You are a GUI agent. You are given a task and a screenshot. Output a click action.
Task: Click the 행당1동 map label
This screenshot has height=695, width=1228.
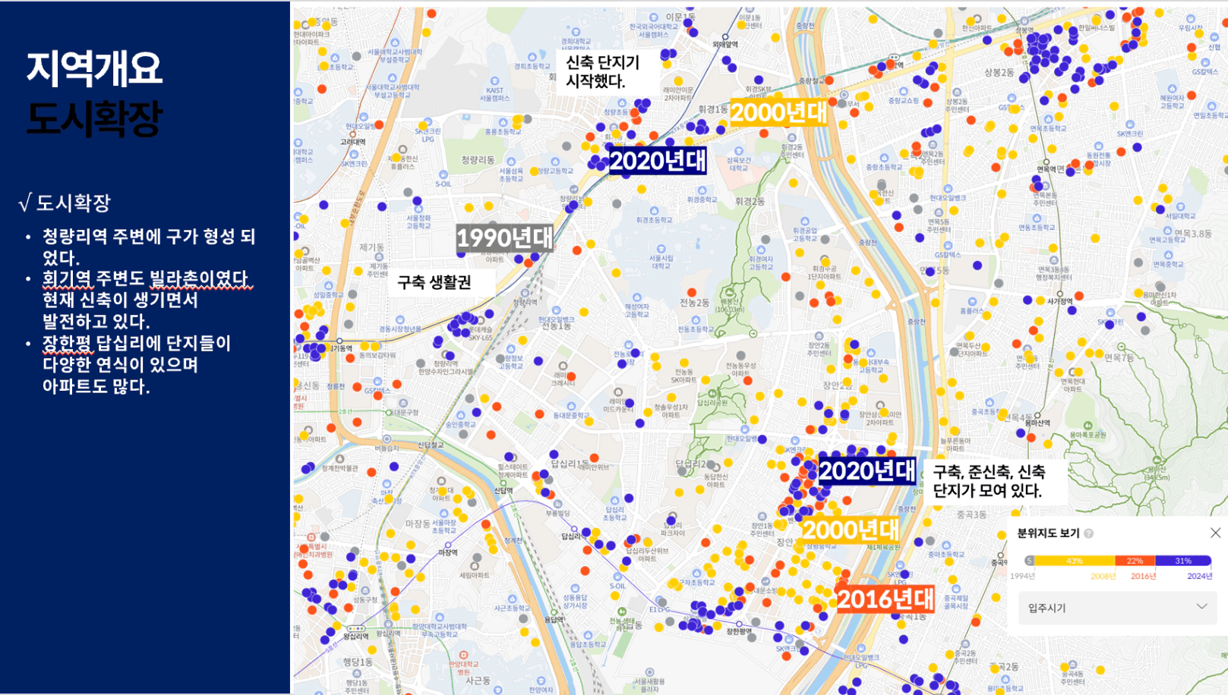pyautogui.click(x=358, y=662)
